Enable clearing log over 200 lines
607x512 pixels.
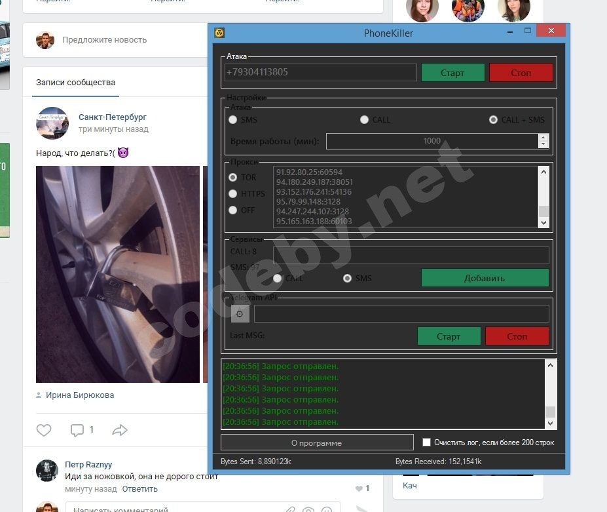426,443
